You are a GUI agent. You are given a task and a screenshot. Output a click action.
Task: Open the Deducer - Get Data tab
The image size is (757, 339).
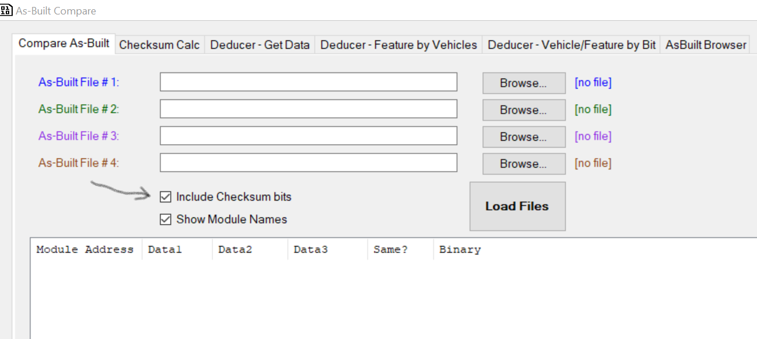click(x=260, y=45)
